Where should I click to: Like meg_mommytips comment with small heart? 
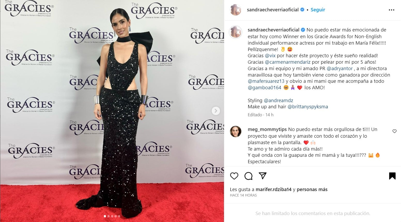pos(394,131)
